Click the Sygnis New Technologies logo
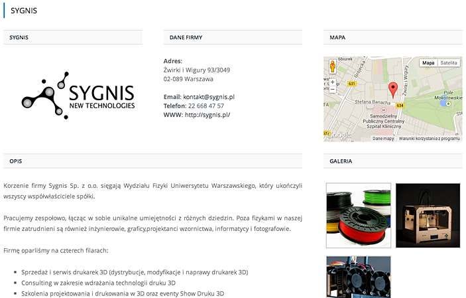This screenshot has width=466, height=298. click(78, 96)
